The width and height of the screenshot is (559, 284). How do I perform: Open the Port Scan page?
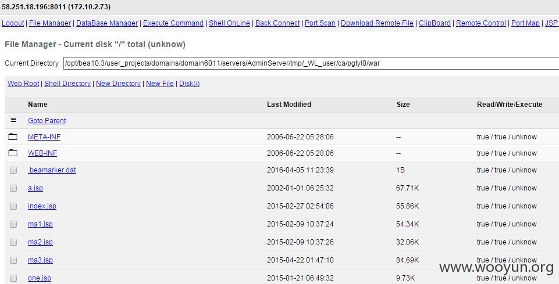point(320,23)
